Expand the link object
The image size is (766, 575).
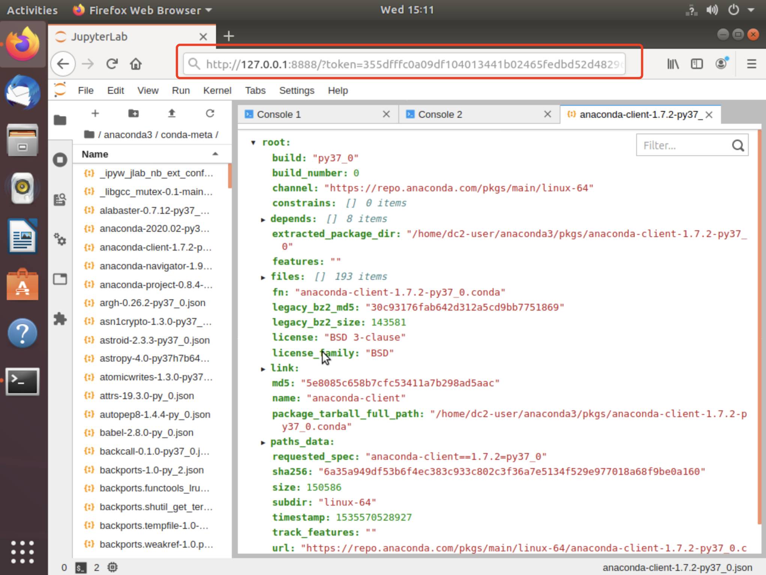263,369
